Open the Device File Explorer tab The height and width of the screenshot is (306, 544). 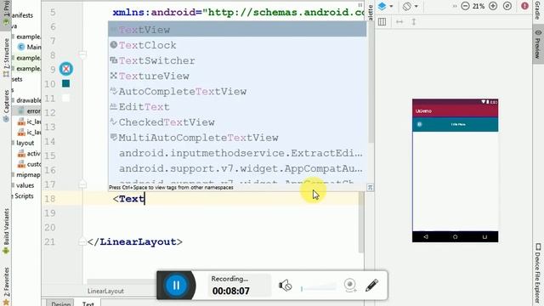click(538, 272)
